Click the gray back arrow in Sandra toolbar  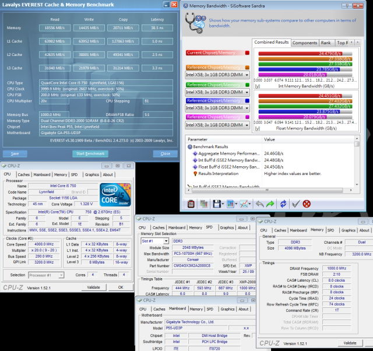[260, 204]
